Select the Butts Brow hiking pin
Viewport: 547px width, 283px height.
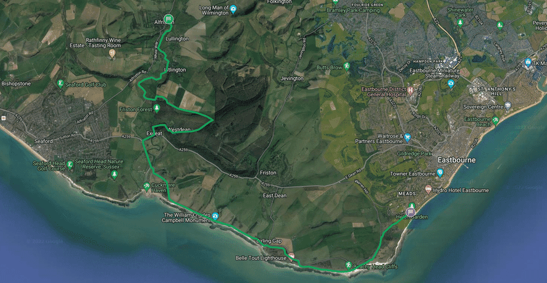click(346, 65)
